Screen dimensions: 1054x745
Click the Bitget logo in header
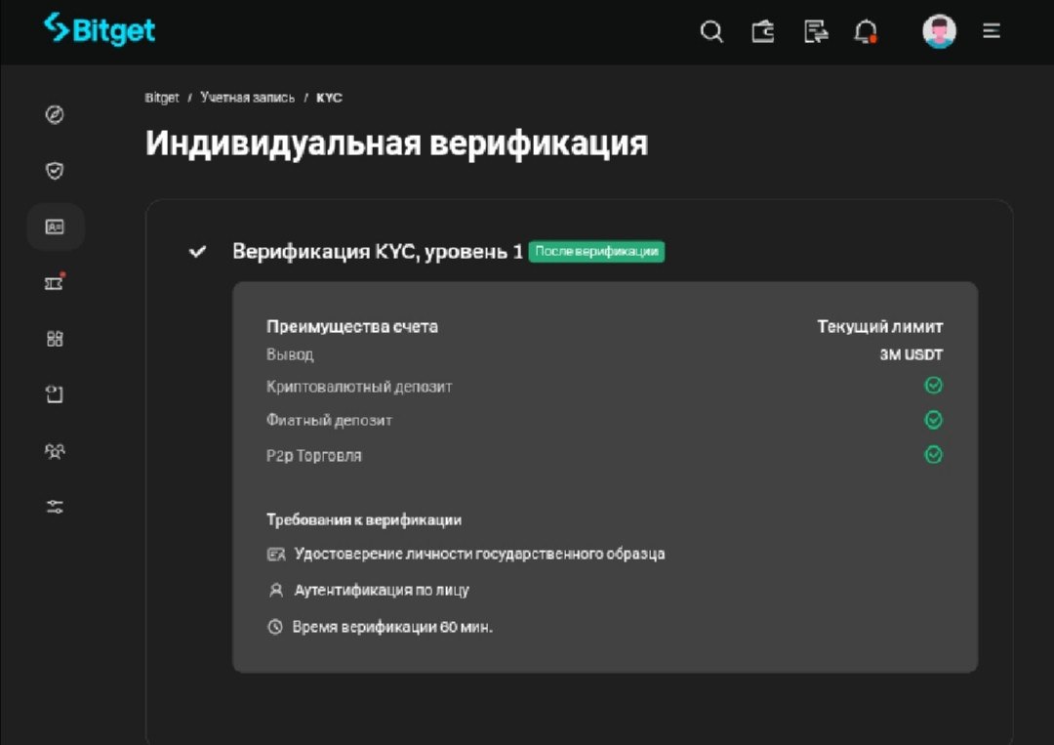pos(100,29)
